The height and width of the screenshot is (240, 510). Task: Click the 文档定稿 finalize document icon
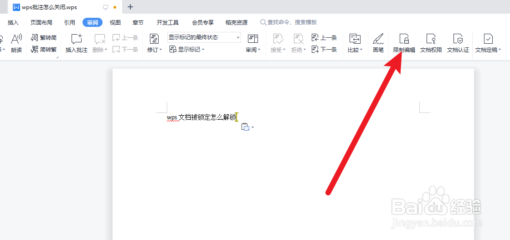[x=488, y=39]
